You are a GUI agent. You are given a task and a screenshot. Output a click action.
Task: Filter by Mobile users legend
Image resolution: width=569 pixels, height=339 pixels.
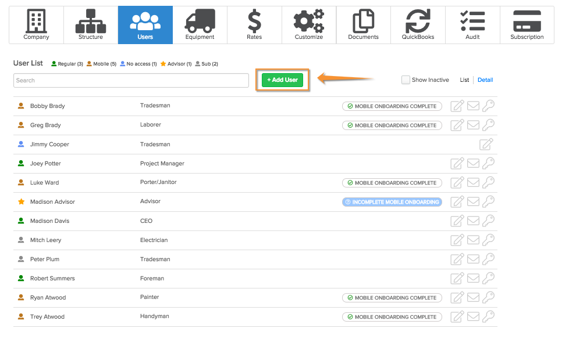[x=102, y=64]
